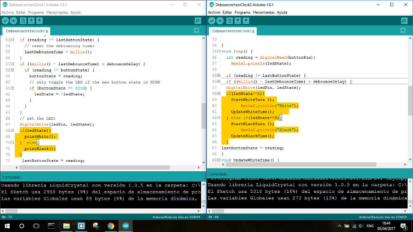Select the DebouncechessClock1 sketch tab
413x232 pixels.
click(x=26, y=31)
